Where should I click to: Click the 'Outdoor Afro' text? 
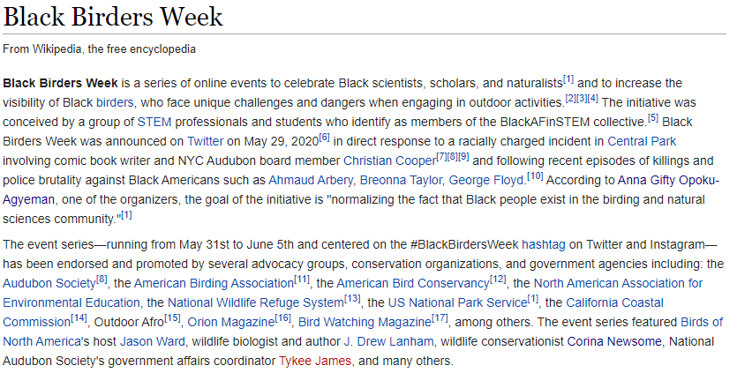pos(129,322)
